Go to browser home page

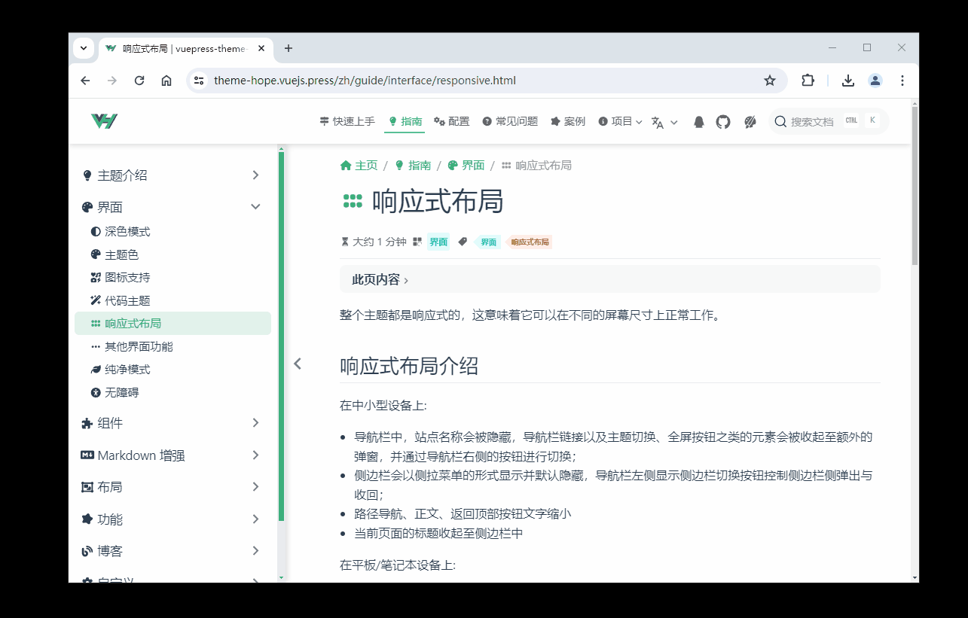coord(166,81)
